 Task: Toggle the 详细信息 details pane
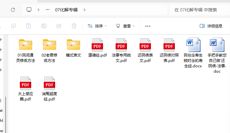(211, 26)
